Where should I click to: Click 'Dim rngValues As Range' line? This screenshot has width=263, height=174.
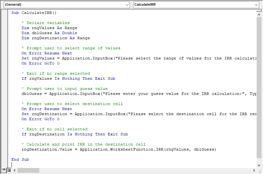[x=49, y=28]
